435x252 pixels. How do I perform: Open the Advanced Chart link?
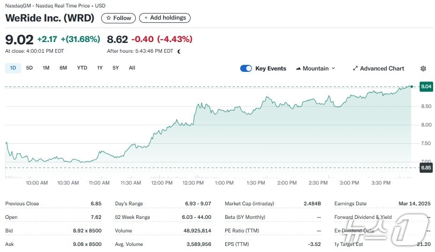382,69
